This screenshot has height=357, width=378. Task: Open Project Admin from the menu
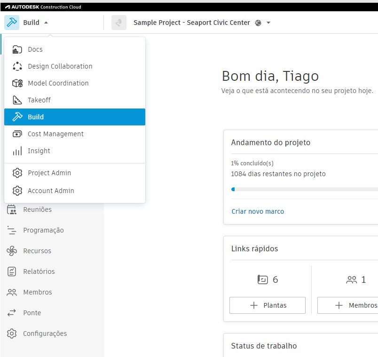49,173
